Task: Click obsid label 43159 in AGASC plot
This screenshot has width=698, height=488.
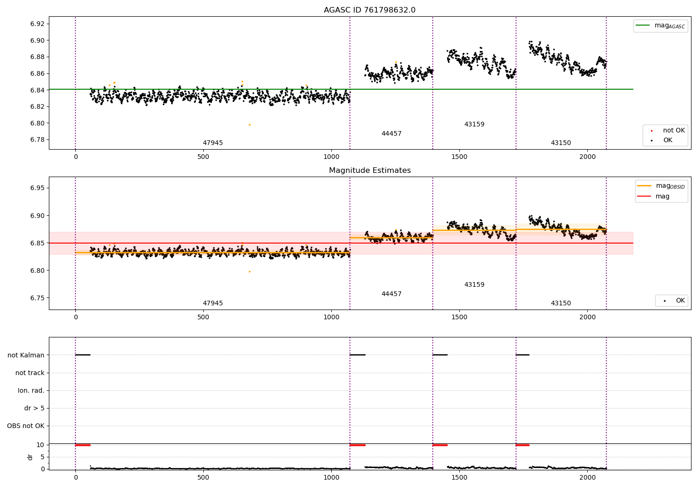Action: pyautogui.click(x=474, y=125)
